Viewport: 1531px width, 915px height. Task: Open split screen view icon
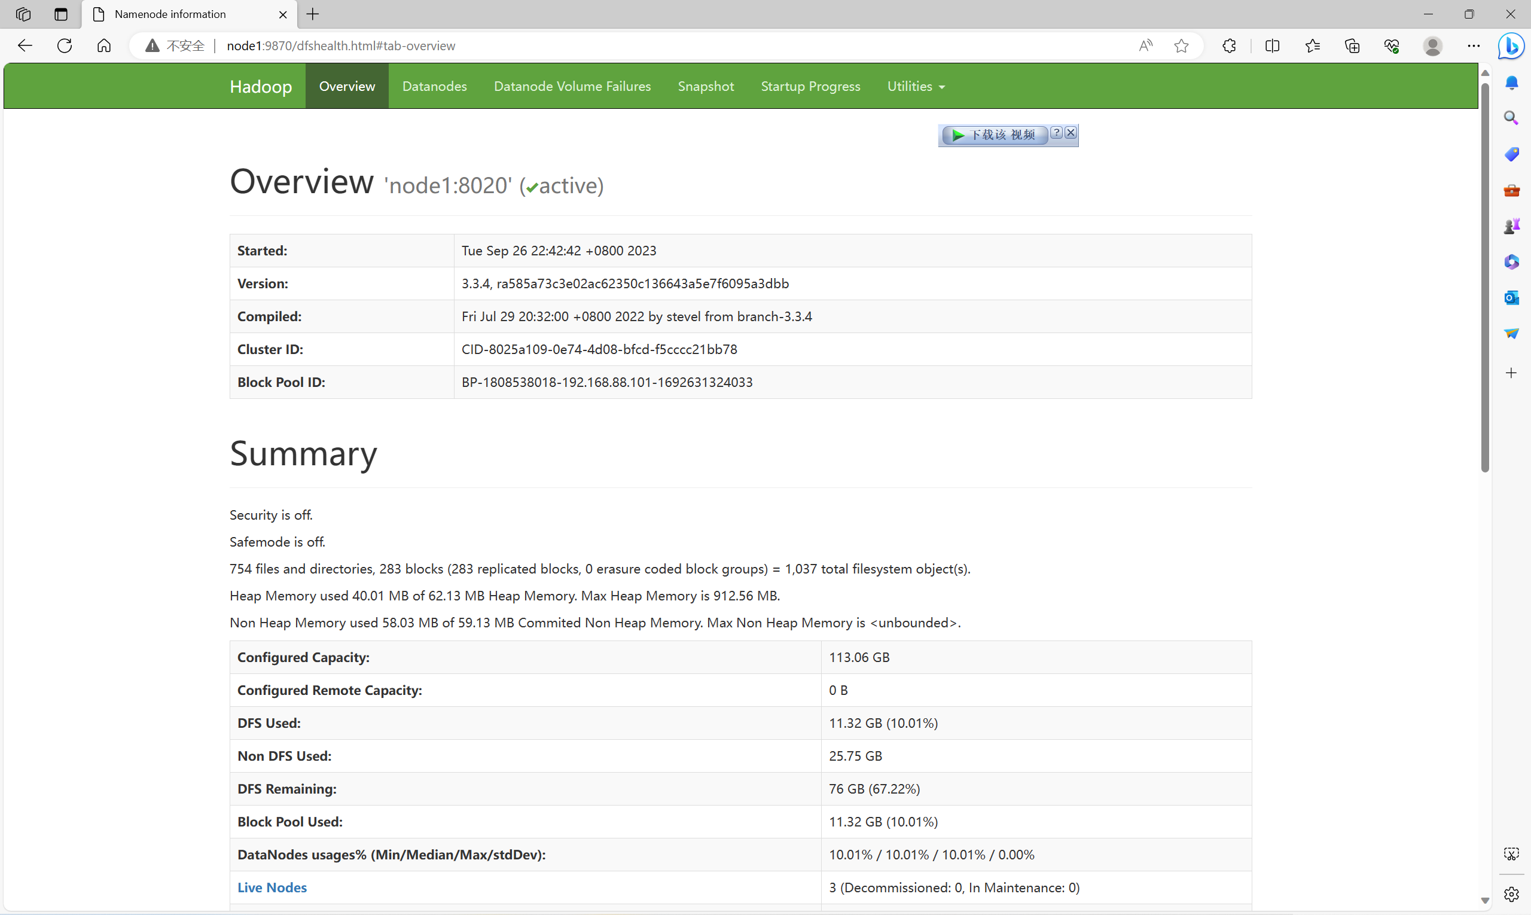1272,45
